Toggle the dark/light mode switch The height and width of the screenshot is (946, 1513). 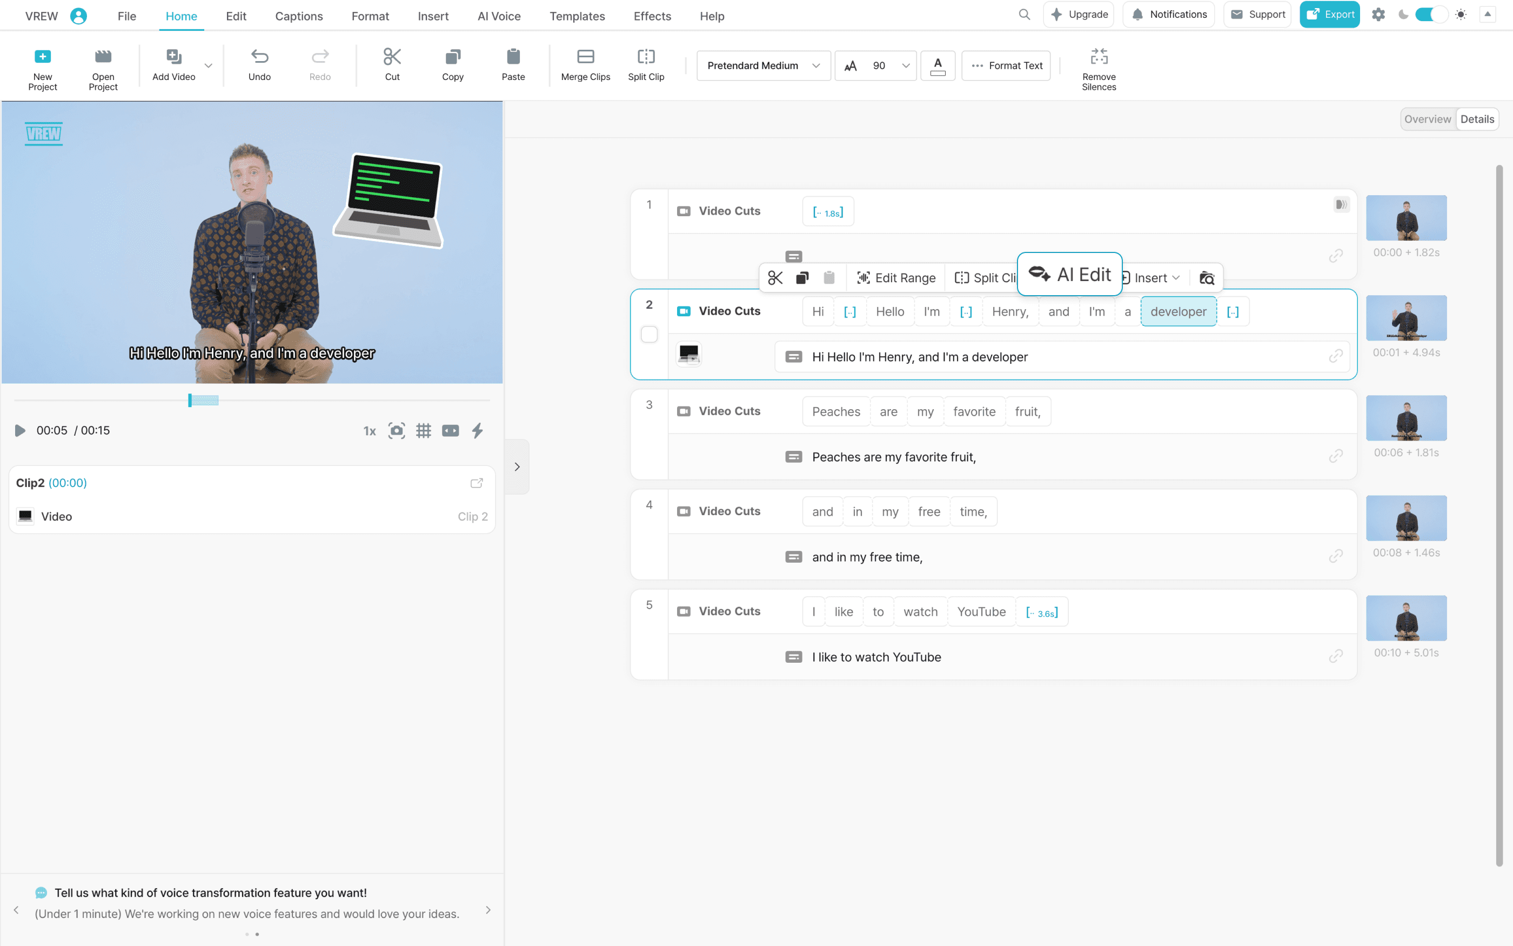[x=1430, y=15]
